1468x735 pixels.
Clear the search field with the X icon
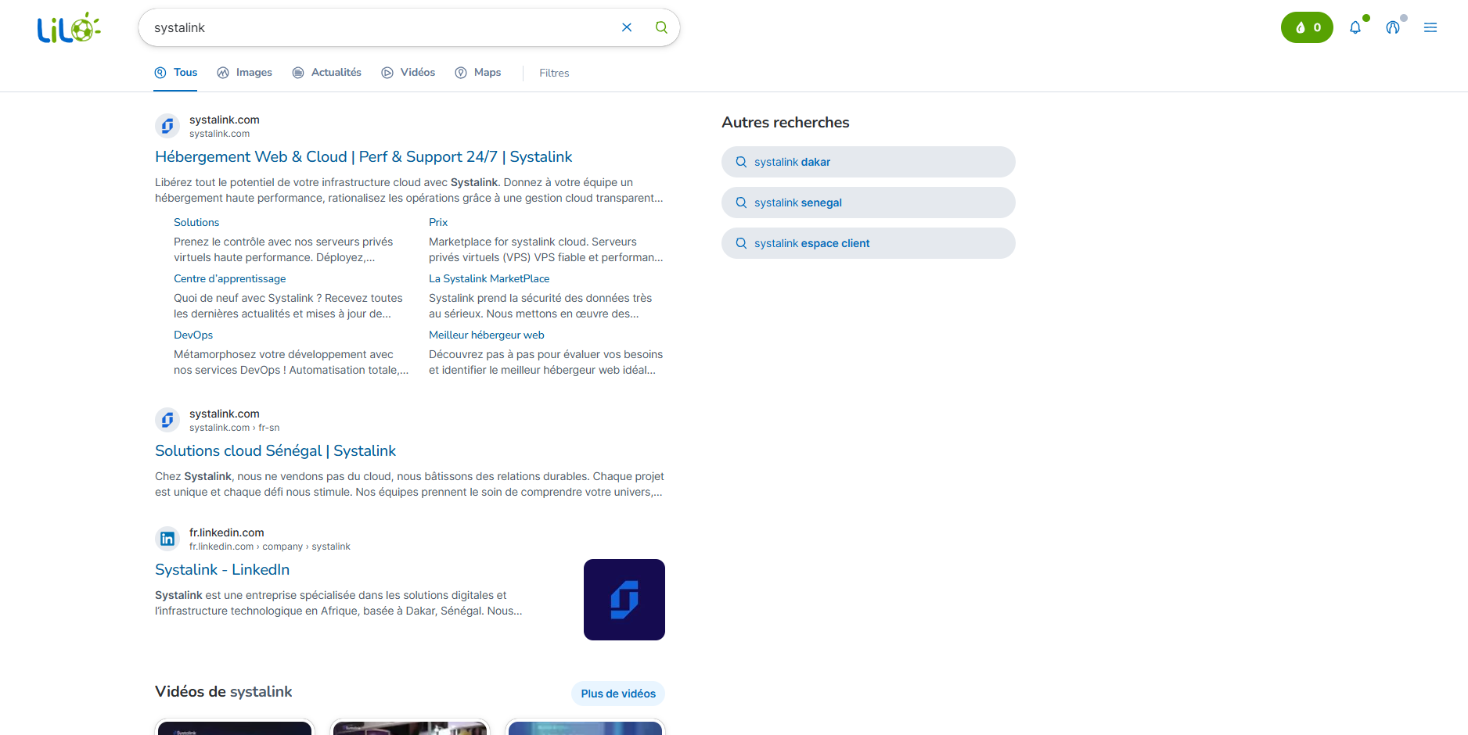coord(627,27)
